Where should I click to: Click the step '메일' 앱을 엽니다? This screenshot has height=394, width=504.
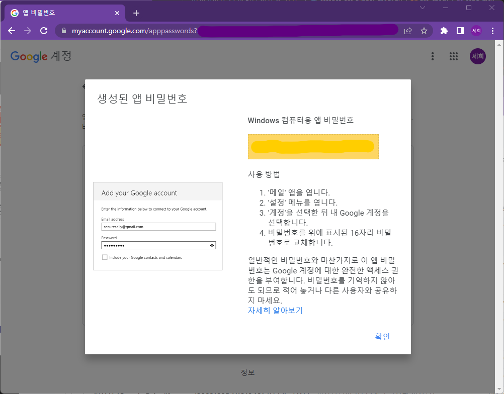pyautogui.click(x=298, y=192)
